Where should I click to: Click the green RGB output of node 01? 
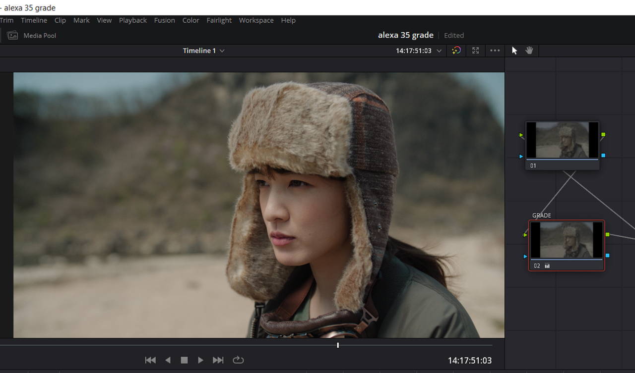603,135
